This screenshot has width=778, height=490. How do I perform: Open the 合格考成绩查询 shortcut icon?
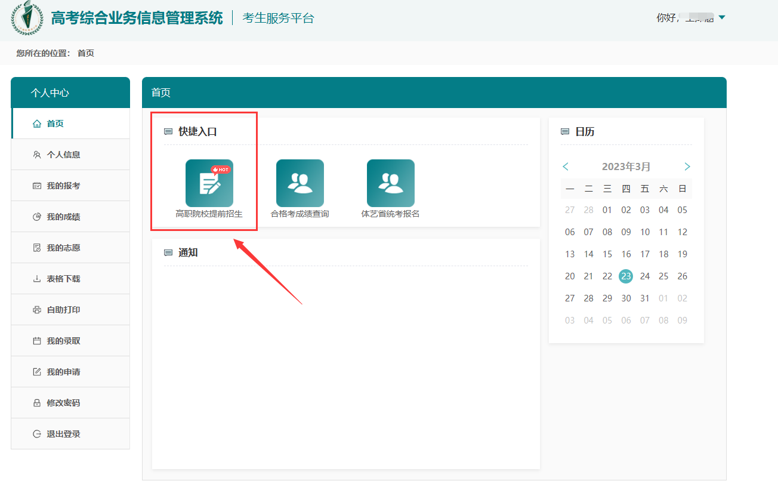300,183
